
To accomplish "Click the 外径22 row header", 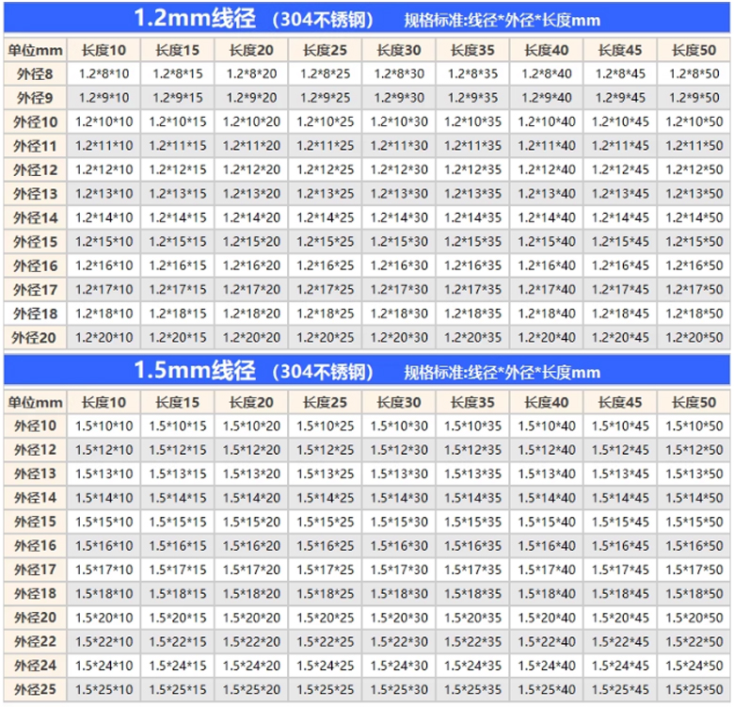I will click(x=35, y=642).
